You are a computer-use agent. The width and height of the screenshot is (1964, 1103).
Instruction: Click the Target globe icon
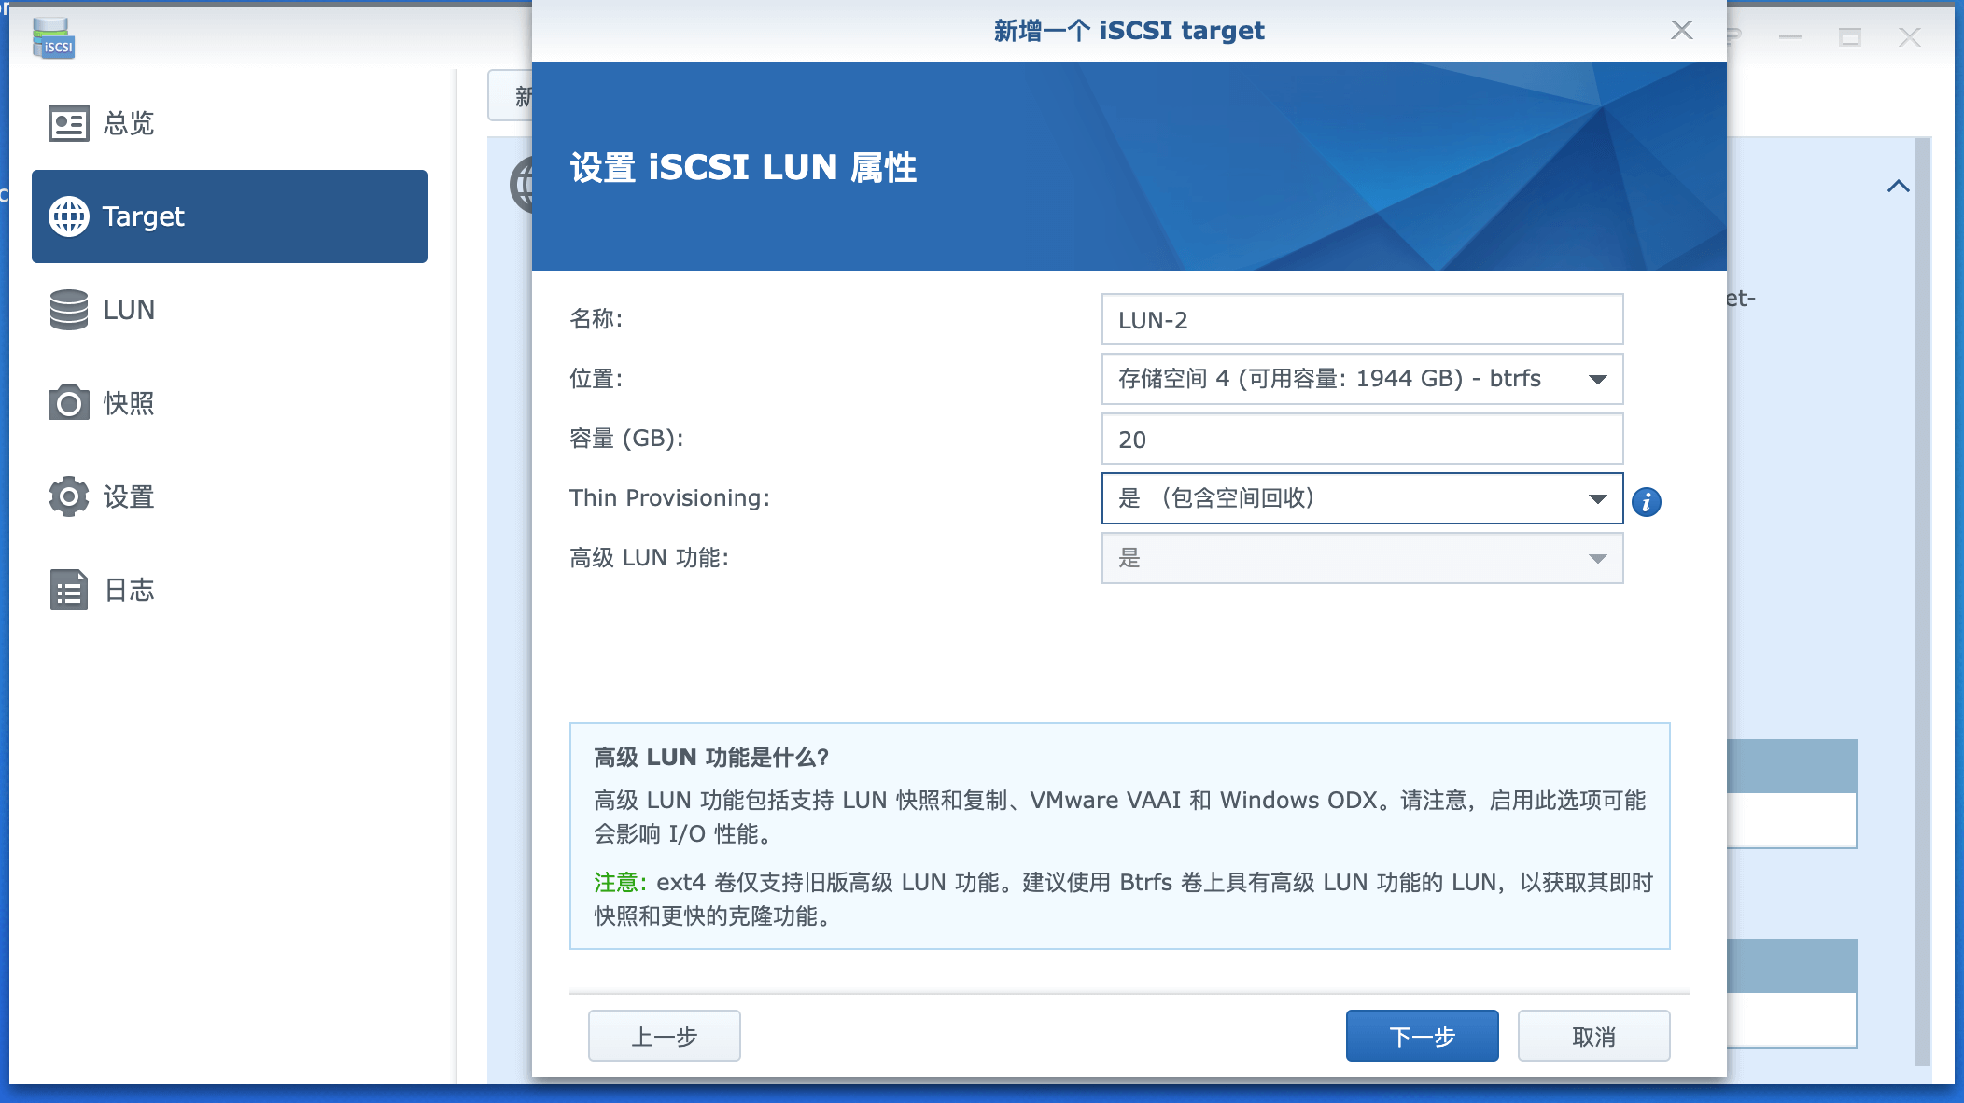click(68, 216)
